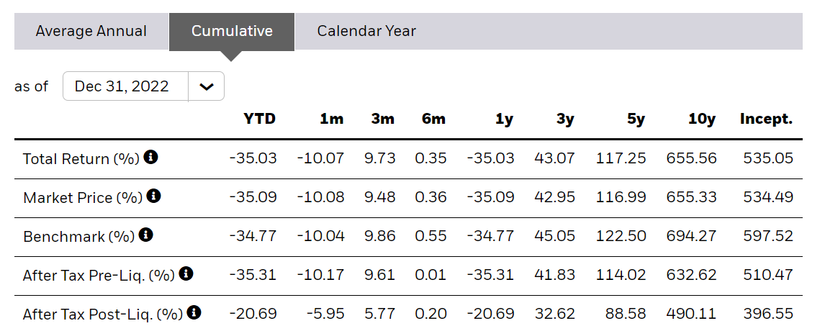This screenshot has height=326, width=825.
Task: Select Total Return 10y value 655.56
Action: (691, 158)
